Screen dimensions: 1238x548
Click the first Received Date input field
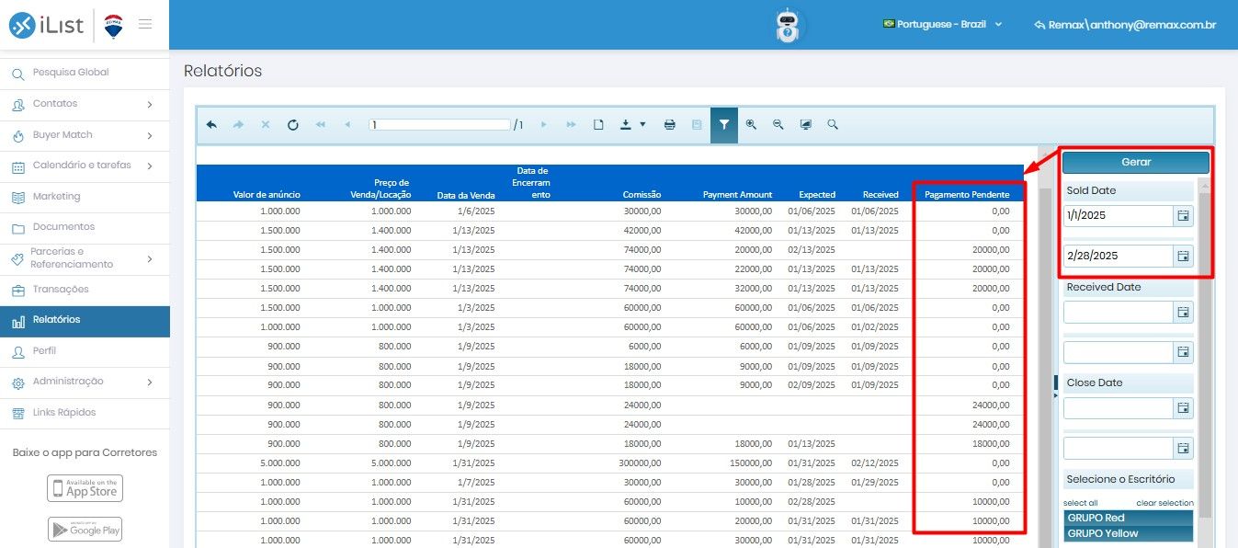coord(1119,313)
